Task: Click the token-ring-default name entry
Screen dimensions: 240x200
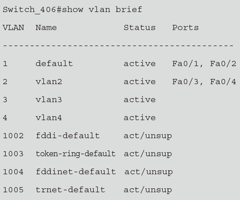Action: 76,154
